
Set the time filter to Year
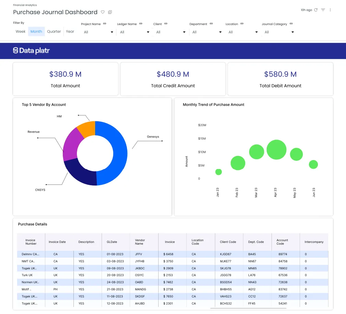pos(70,31)
